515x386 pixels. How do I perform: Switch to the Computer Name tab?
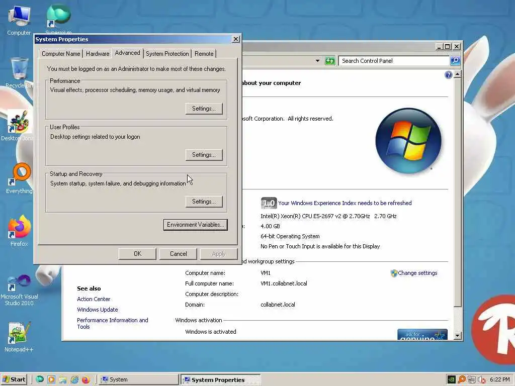[61, 53]
